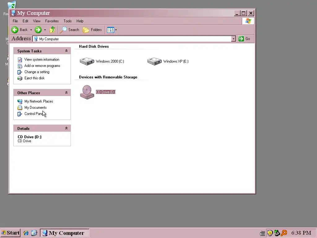Go up one folder level
Viewport: 317px width, 238px height.
coord(52,30)
